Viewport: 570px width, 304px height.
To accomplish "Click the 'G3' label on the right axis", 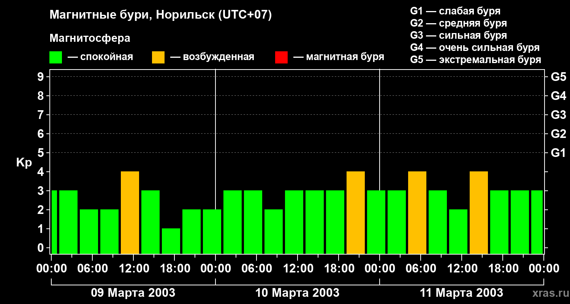I will click(x=558, y=115).
